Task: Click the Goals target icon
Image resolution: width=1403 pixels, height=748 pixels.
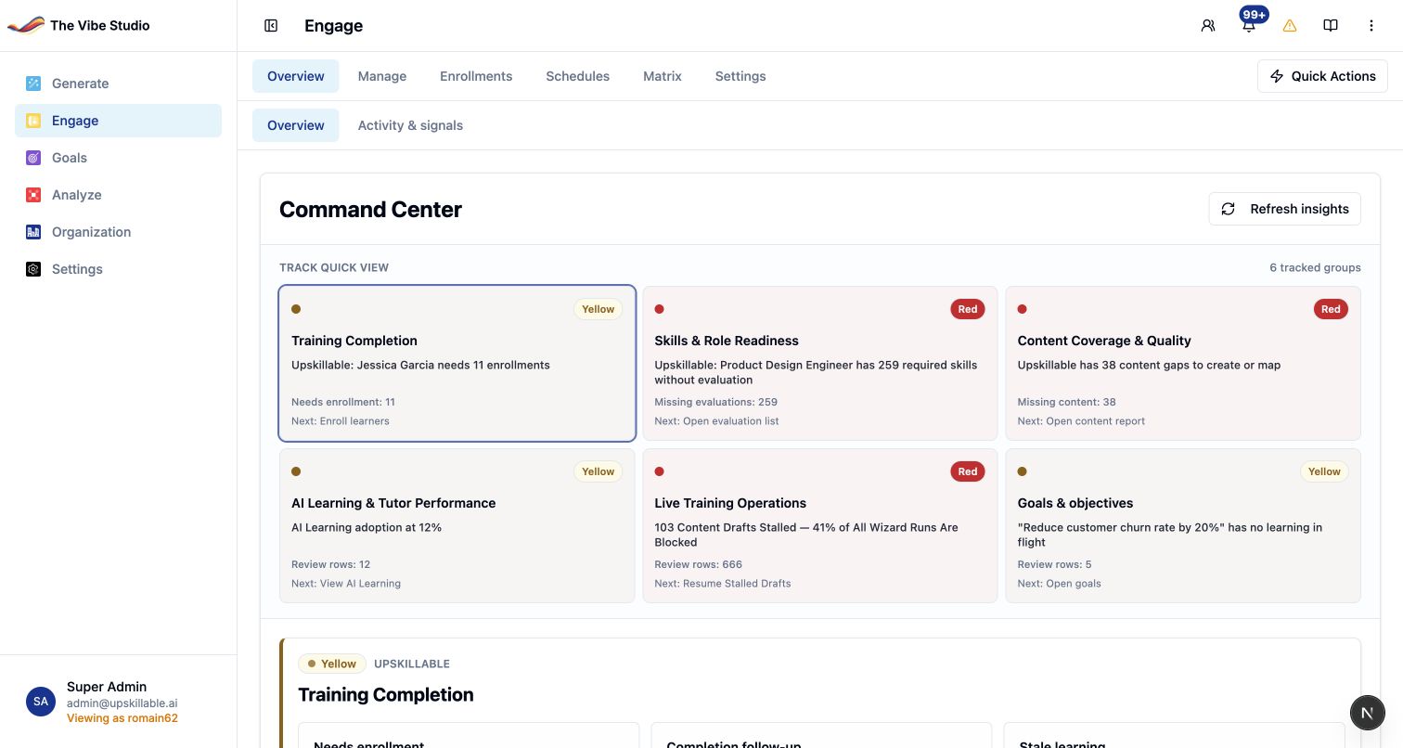Action: 33,158
